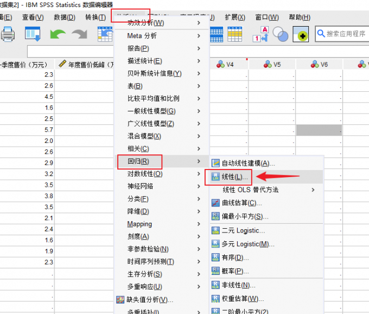This screenshot has height=314, width=369.
Task: Select 线性(L)... in the regression submenu
Action: pyautogui.click(x=235, y=177)
